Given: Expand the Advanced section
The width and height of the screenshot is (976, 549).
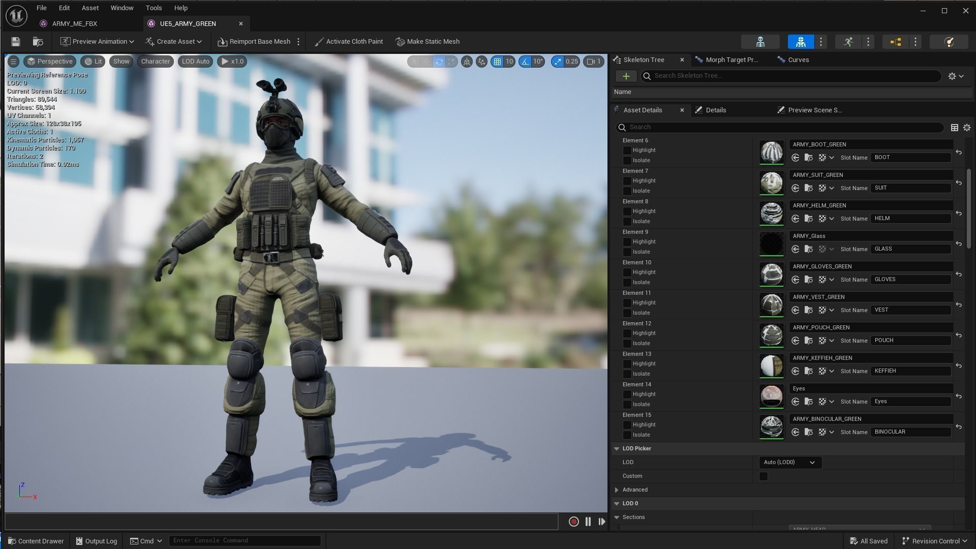Looking at the screenshot, I should coord(617,490).
